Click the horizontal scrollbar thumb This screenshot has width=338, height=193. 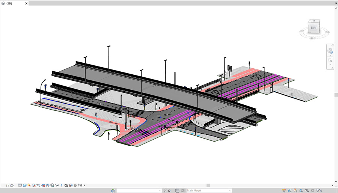tap(208, 185)
